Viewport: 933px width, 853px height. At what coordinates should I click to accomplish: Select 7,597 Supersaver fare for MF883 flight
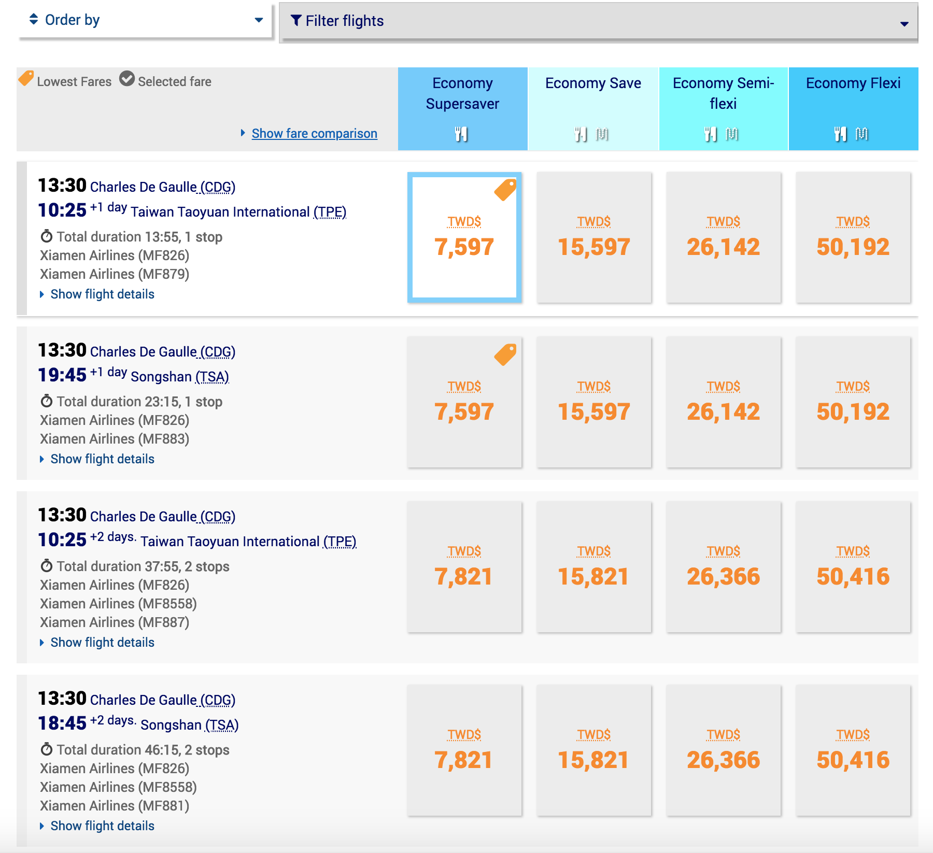464,402
